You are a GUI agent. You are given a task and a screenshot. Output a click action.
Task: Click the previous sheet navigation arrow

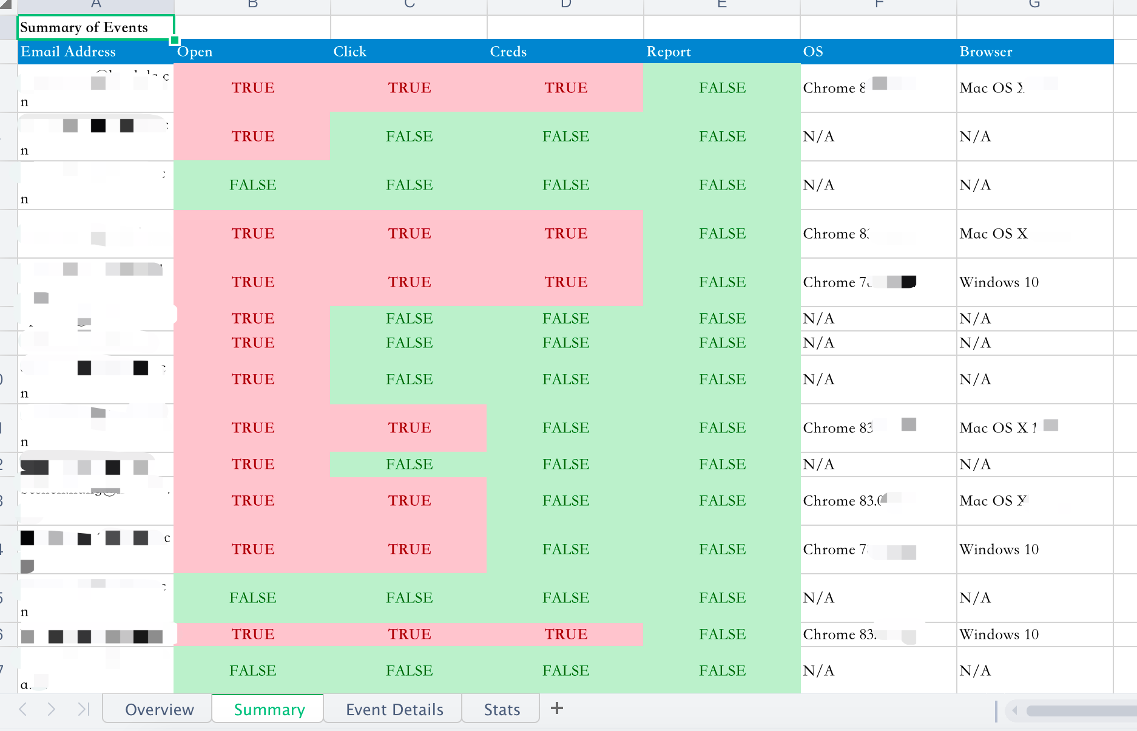[24, 709]
